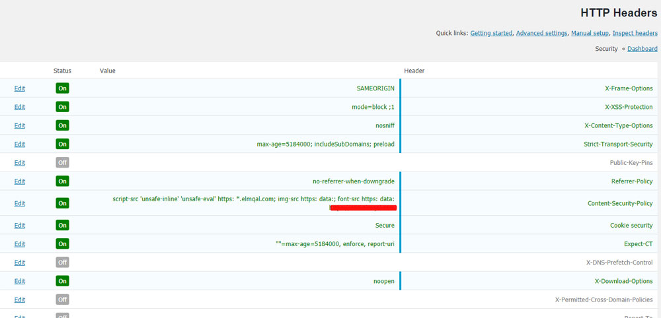Image resolution: width=661 pixels, height=318 pixels.
Task: Open the Getting started quick link
Action: [x=491, y=33]
